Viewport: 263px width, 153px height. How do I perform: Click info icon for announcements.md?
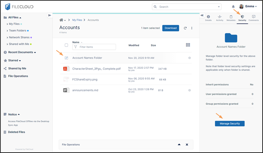coord(190,90)
